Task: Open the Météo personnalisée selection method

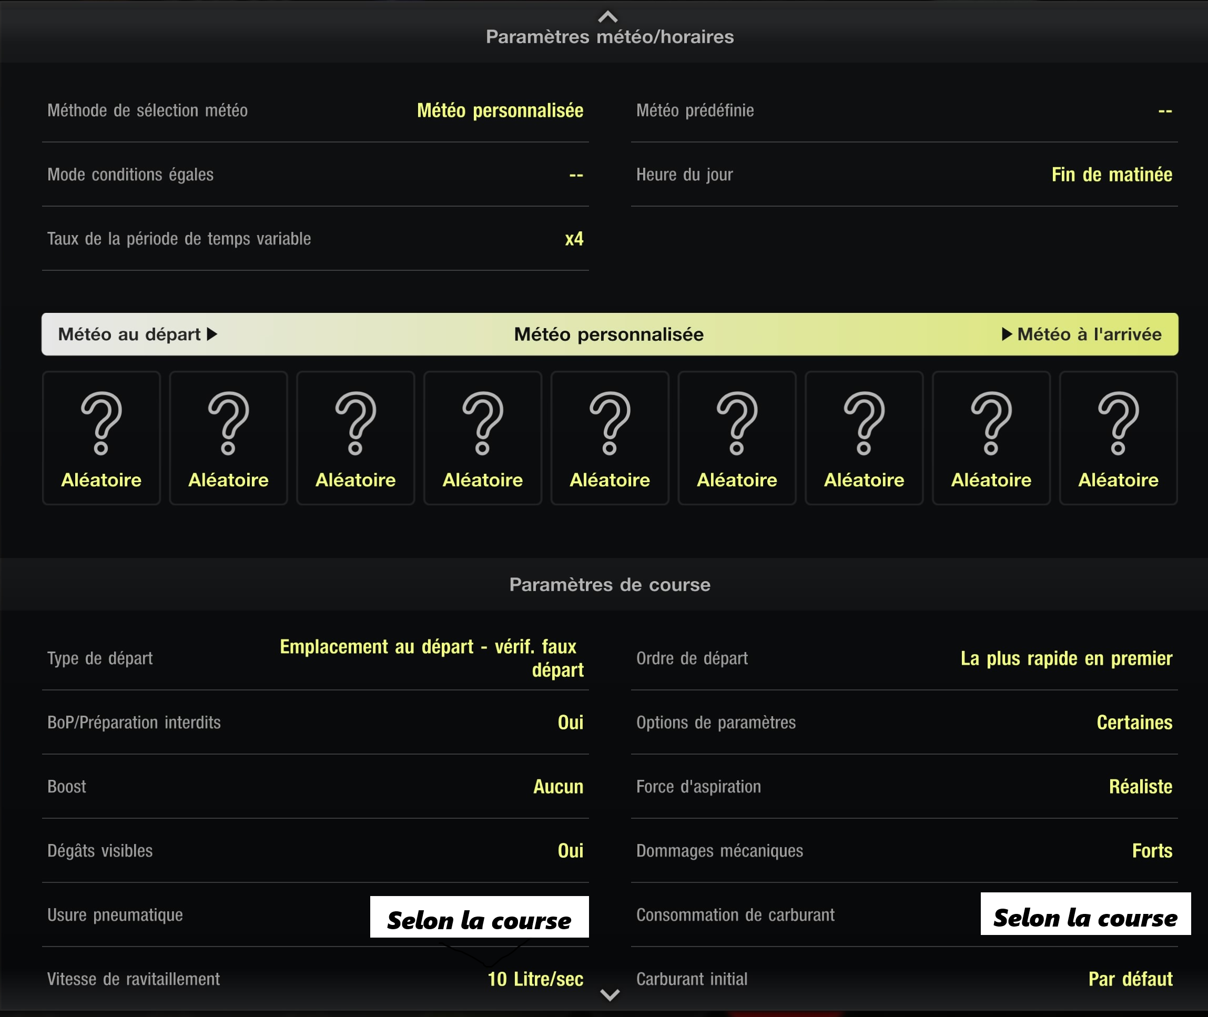Action: (499, 110)
